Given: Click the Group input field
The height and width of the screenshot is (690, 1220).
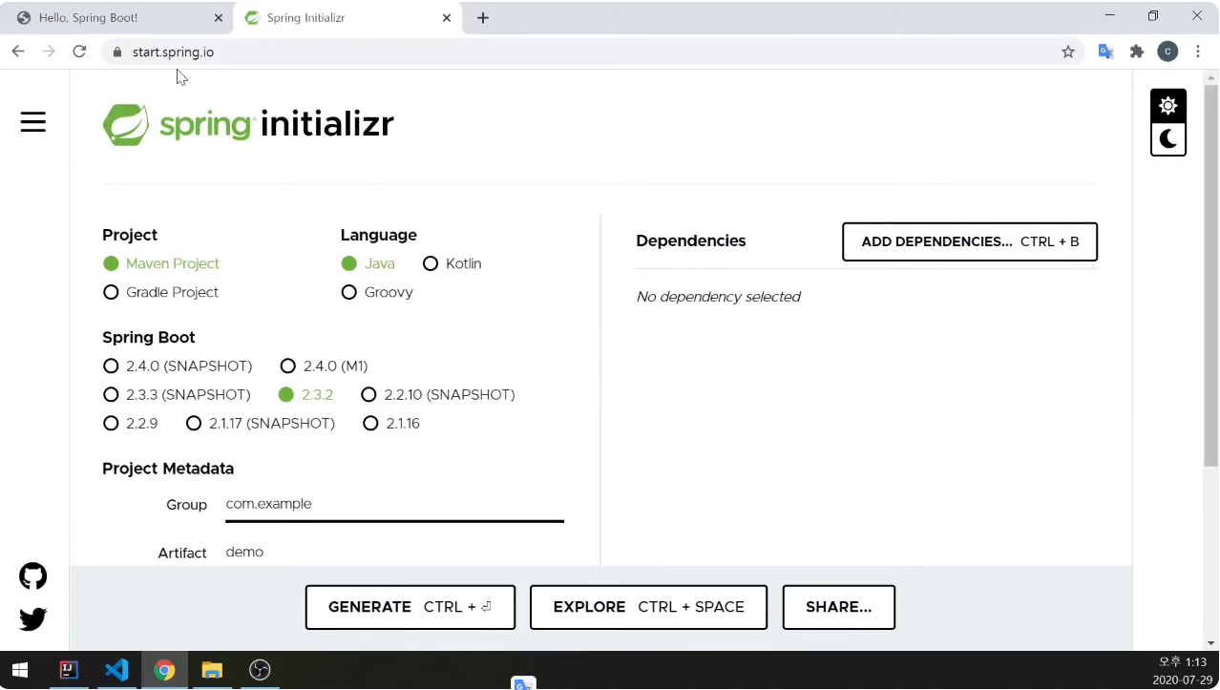Looking at the screenshot, I should [394, 505].
